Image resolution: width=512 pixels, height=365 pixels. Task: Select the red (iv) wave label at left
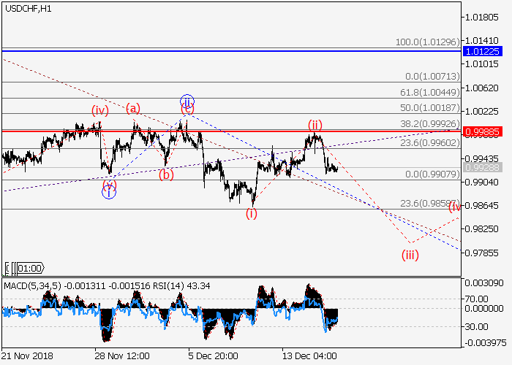pyautogui.click(x=100, y=110)
